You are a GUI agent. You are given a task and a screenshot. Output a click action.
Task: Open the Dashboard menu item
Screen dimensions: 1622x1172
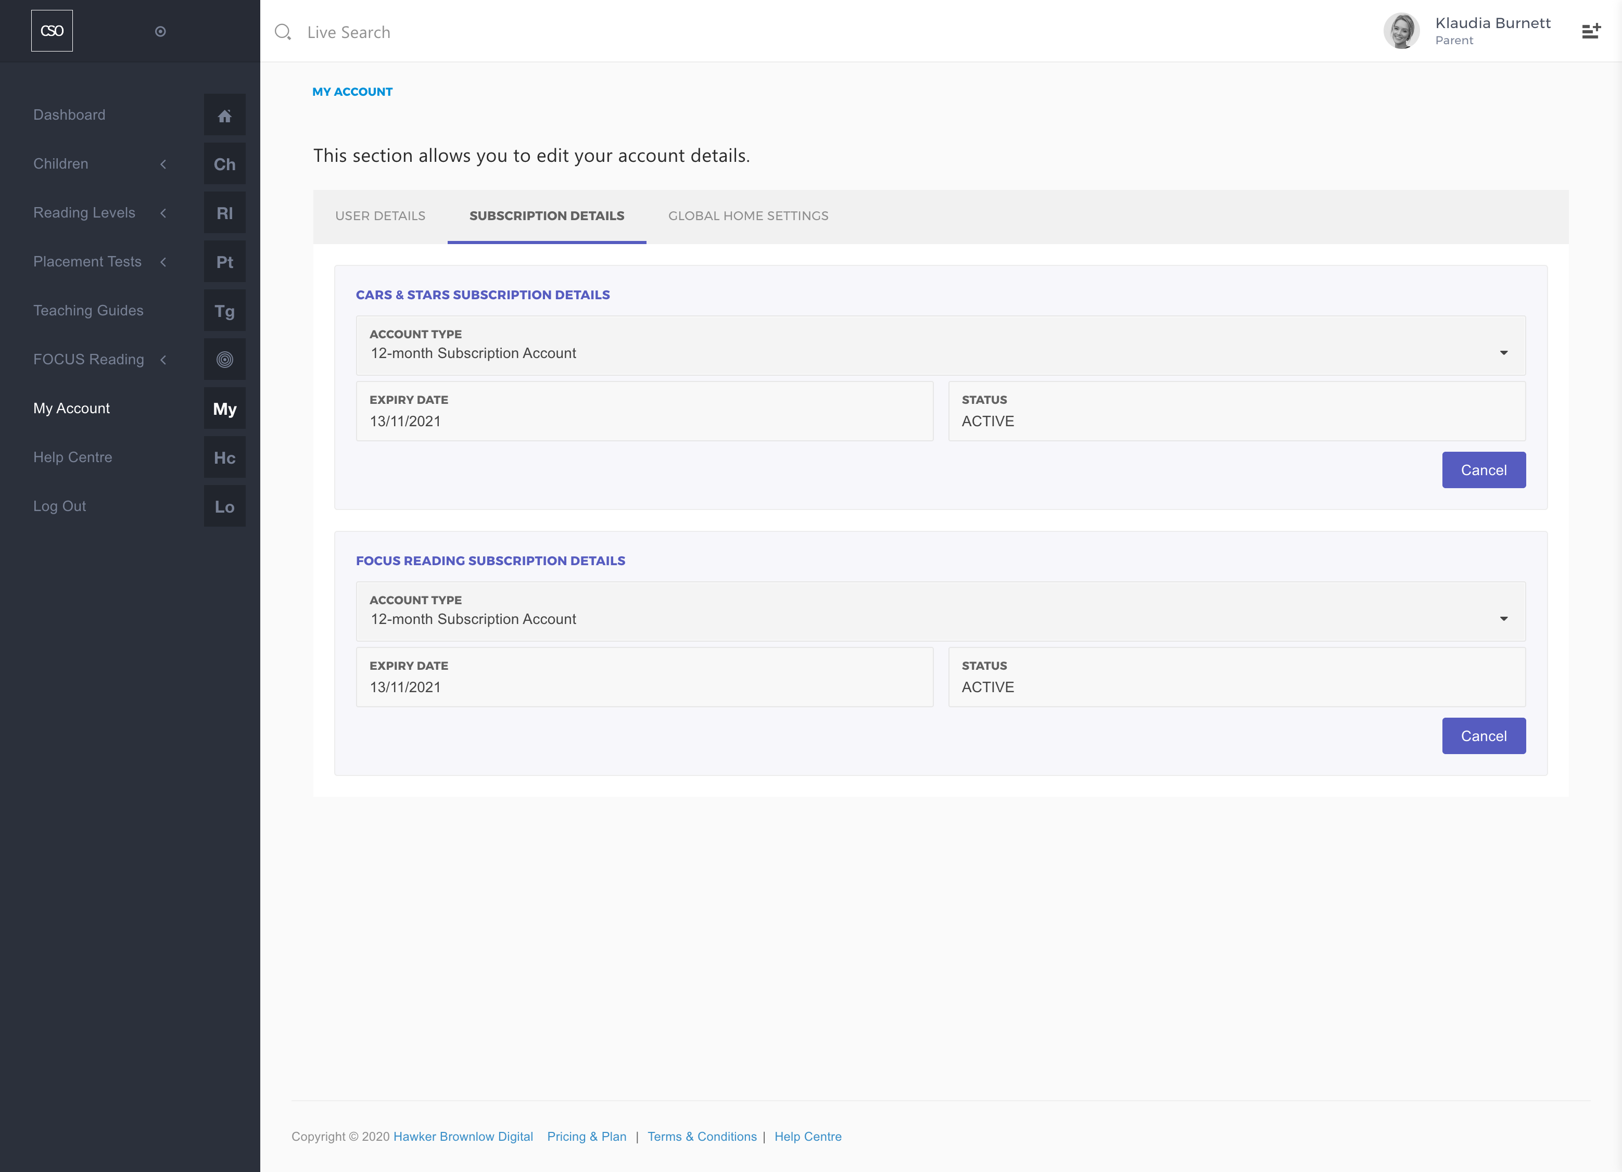(69, 114)
